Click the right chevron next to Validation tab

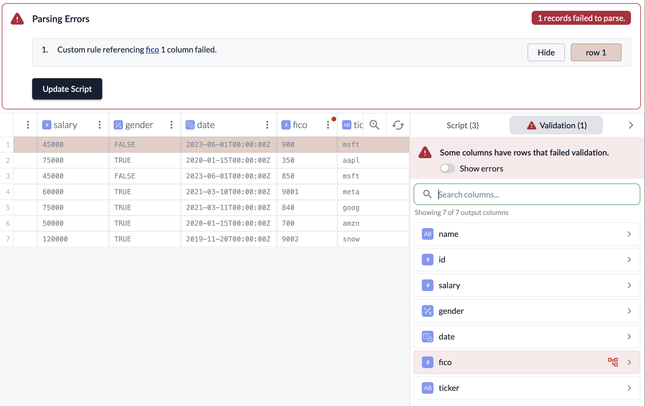(631, 125)
